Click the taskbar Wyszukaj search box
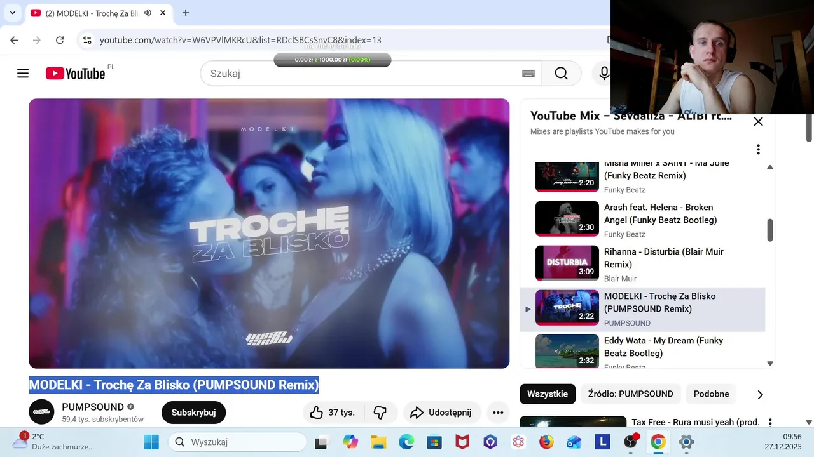814x457 pixels. pos(237,442)
